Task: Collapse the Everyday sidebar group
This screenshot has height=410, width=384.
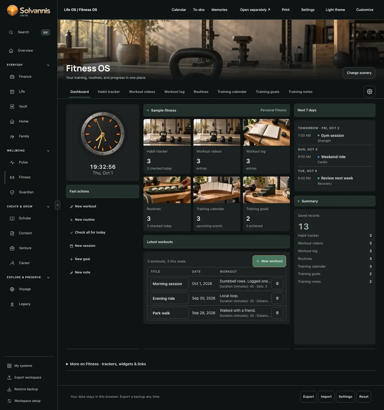Action: 48,65
